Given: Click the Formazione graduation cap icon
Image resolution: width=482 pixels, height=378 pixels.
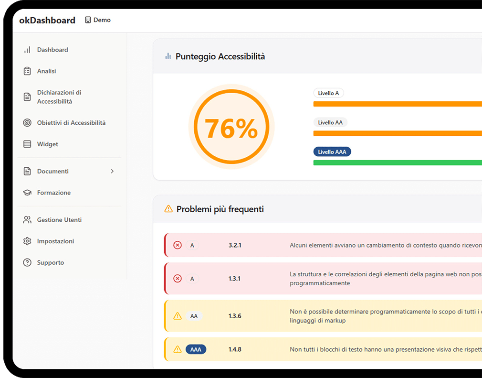Looking at the screenshot, I should (27, 193).
